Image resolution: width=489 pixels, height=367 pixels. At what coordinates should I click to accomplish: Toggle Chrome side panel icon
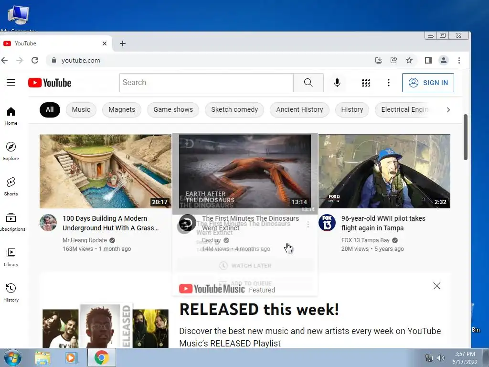pos(428,60)
